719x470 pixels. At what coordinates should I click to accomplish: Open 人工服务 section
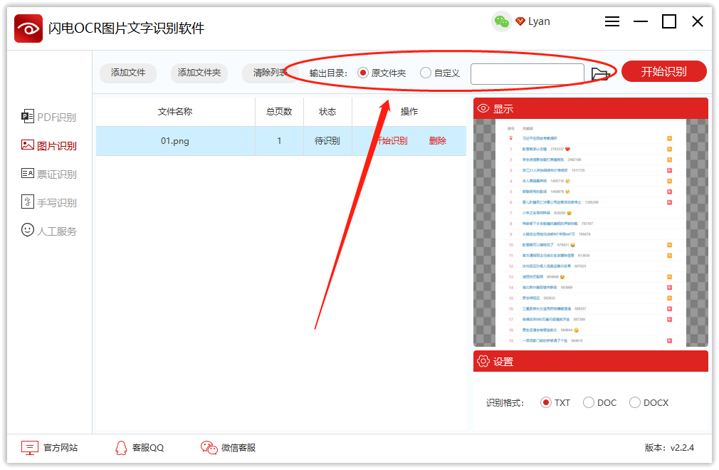[x=48, y=231]
